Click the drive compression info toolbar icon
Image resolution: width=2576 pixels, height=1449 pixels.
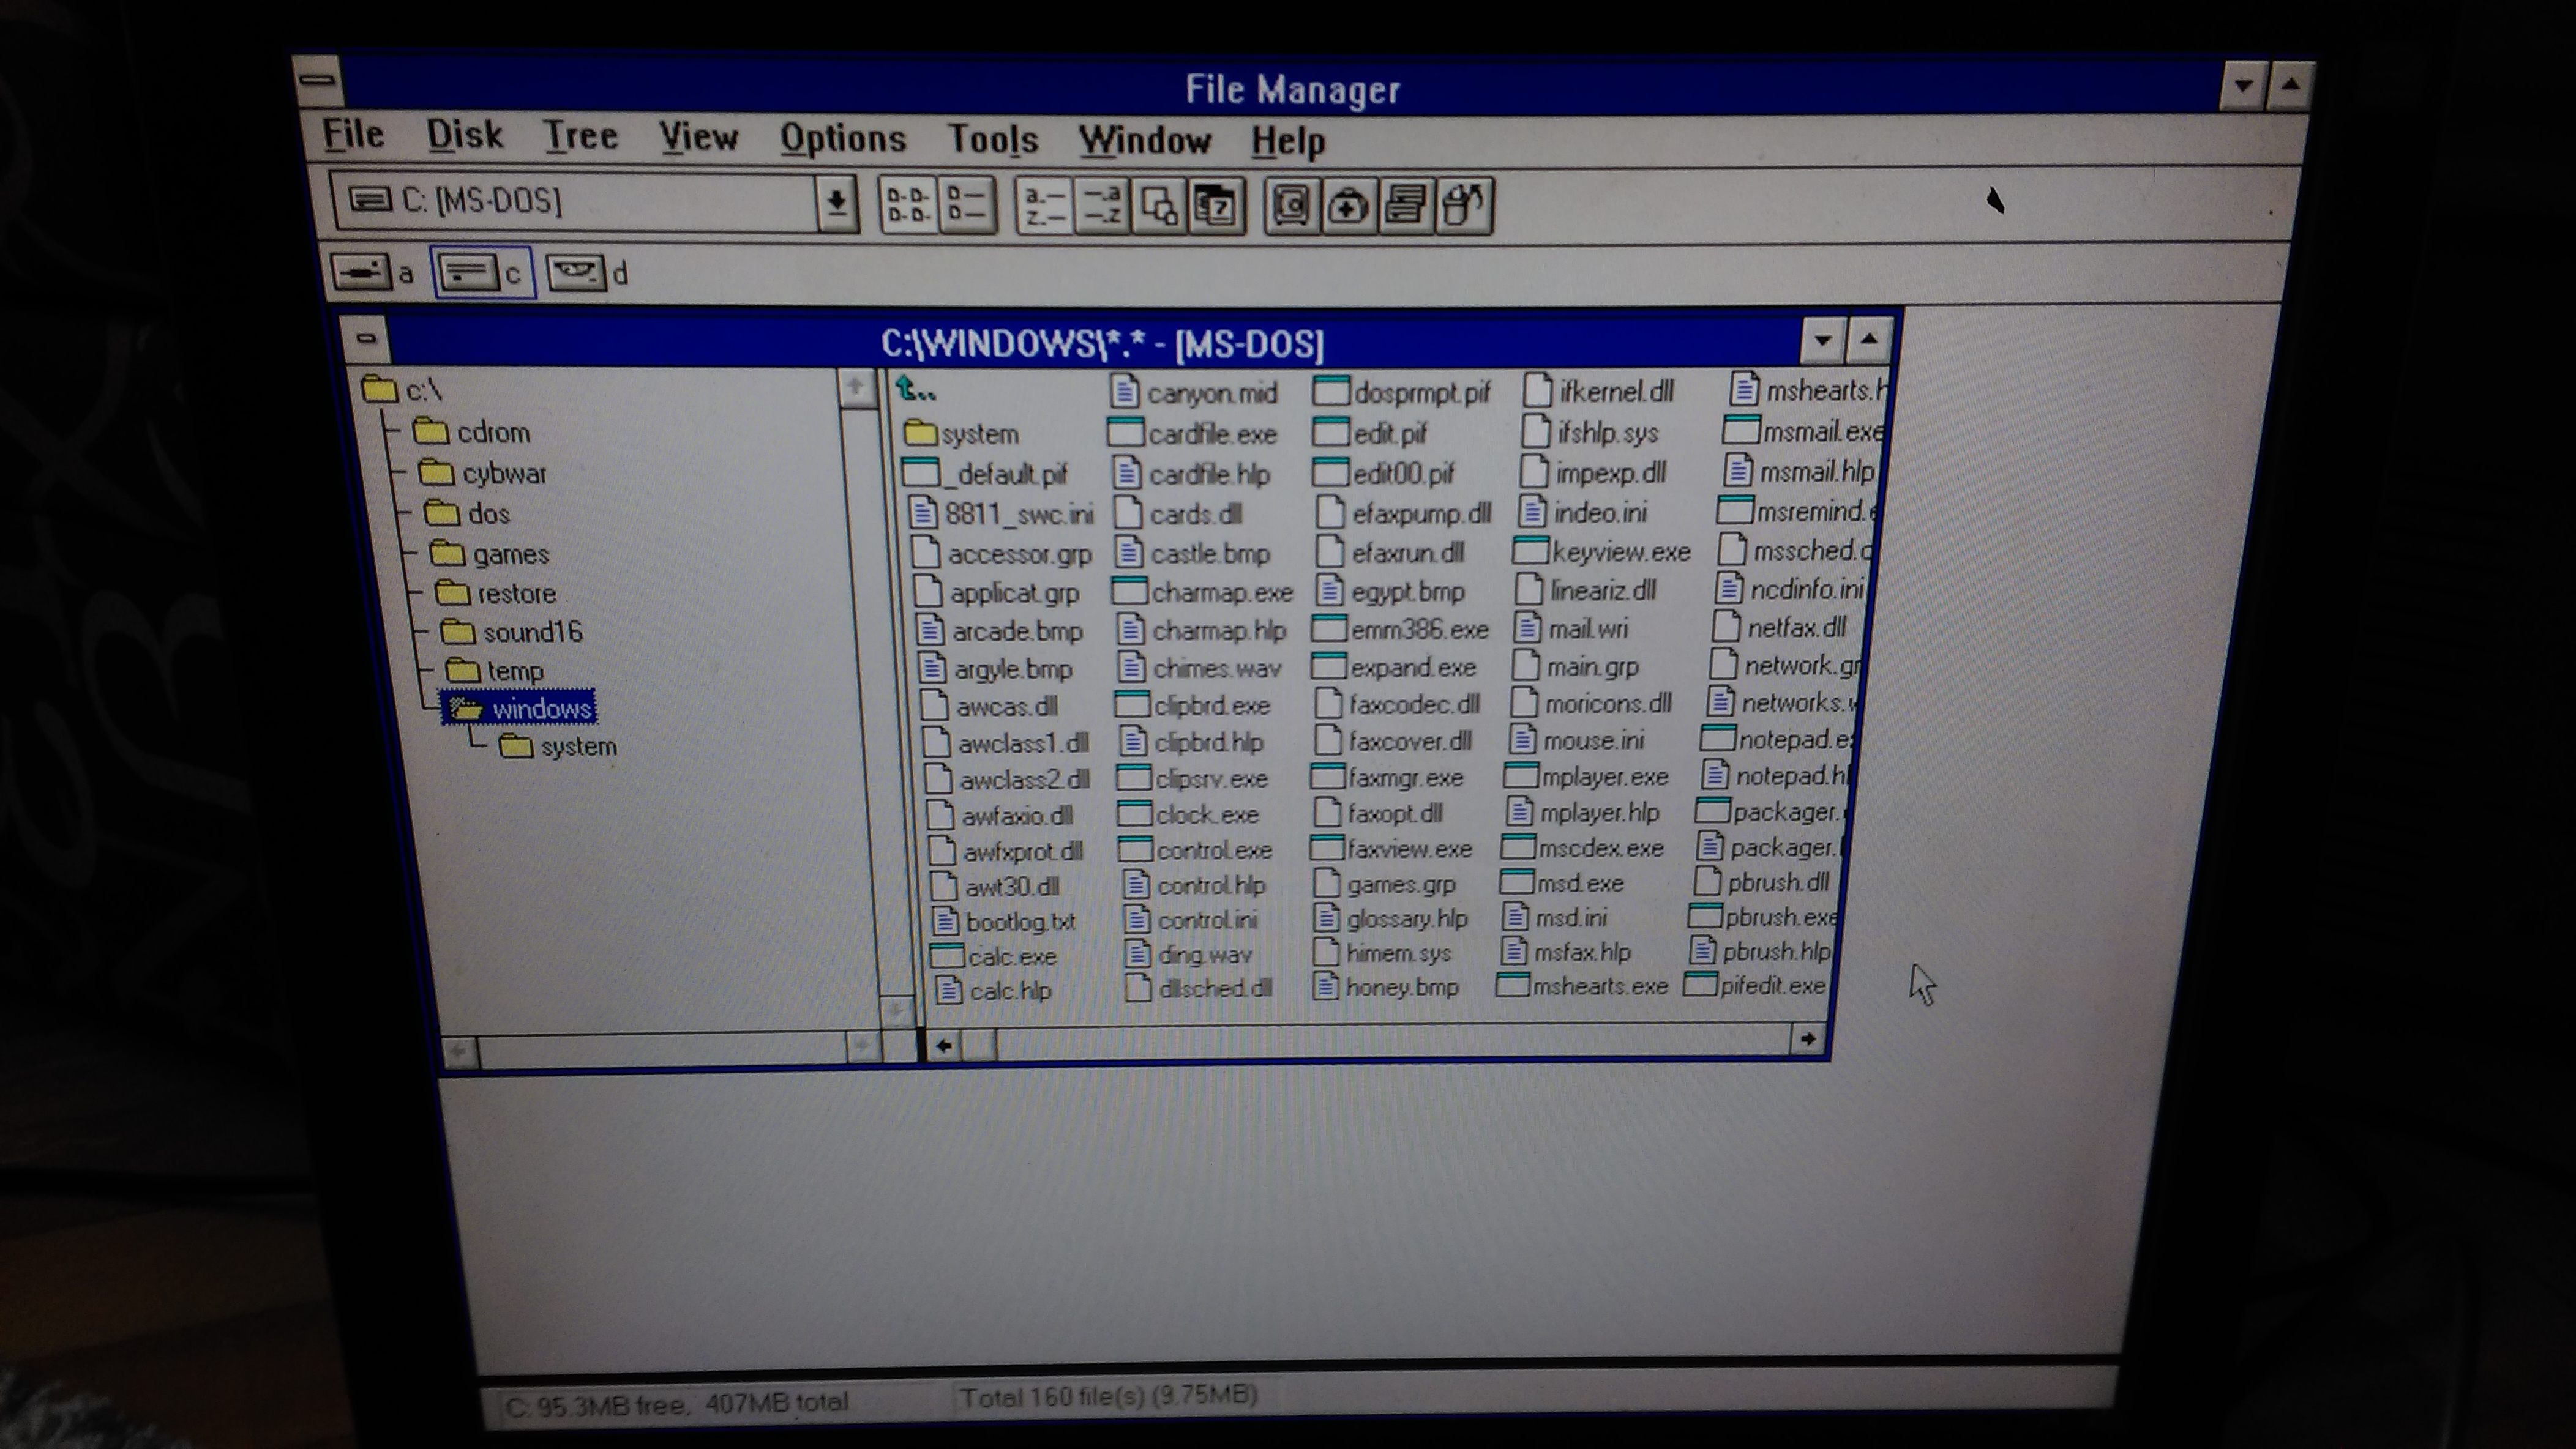(x=1406, y=207)
